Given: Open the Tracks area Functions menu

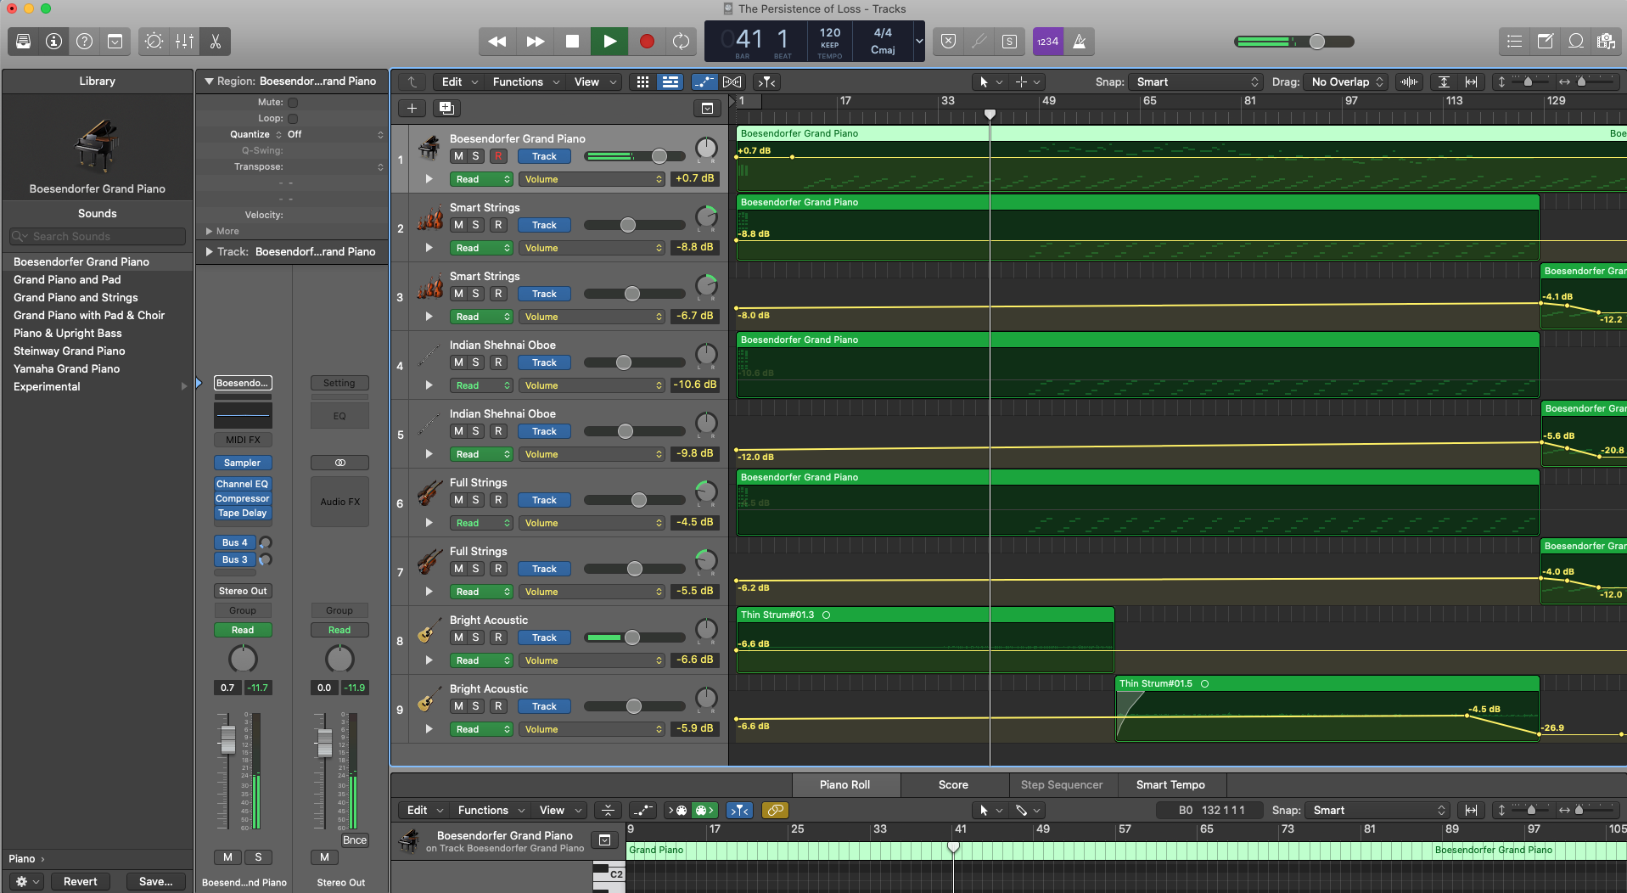Looking at the screenshot, I should (x=526, y=81).
